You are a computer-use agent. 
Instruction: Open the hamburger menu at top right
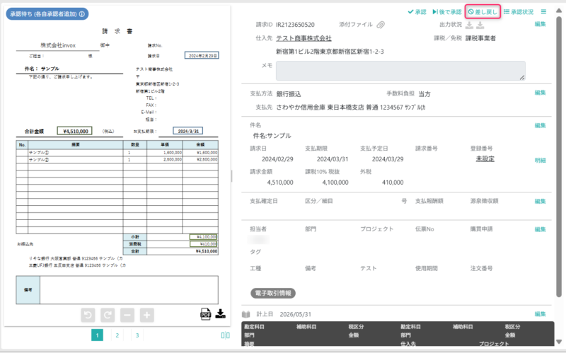pyautogui.click(x=543, y=12)
